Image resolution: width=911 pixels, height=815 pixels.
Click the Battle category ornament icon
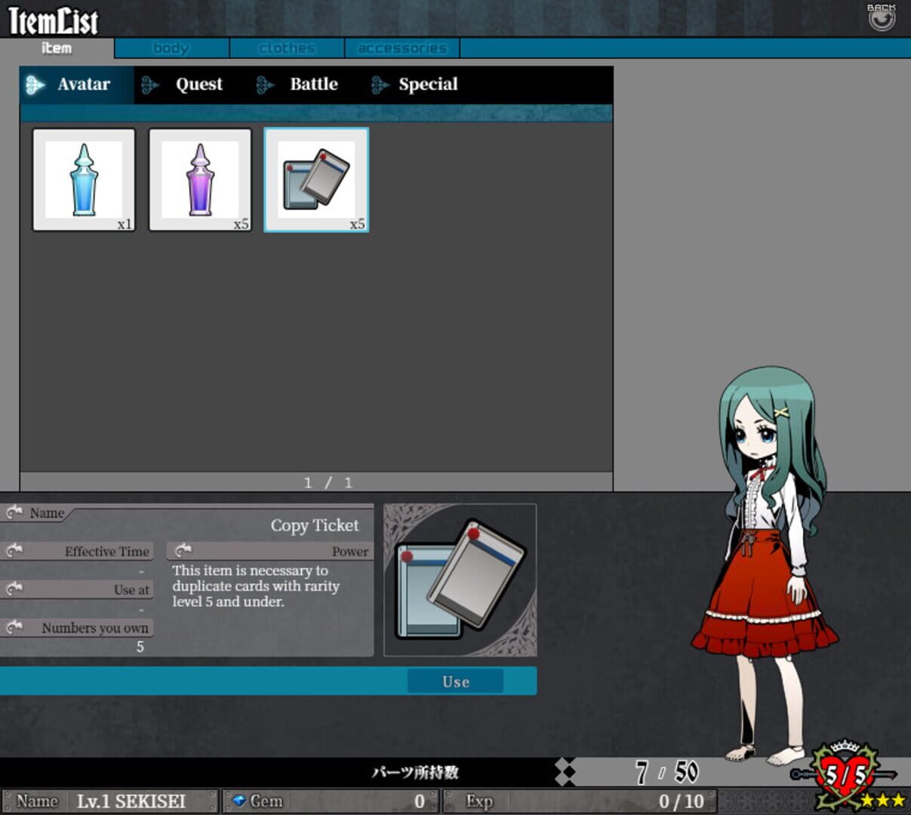click(x=265, y=85)
